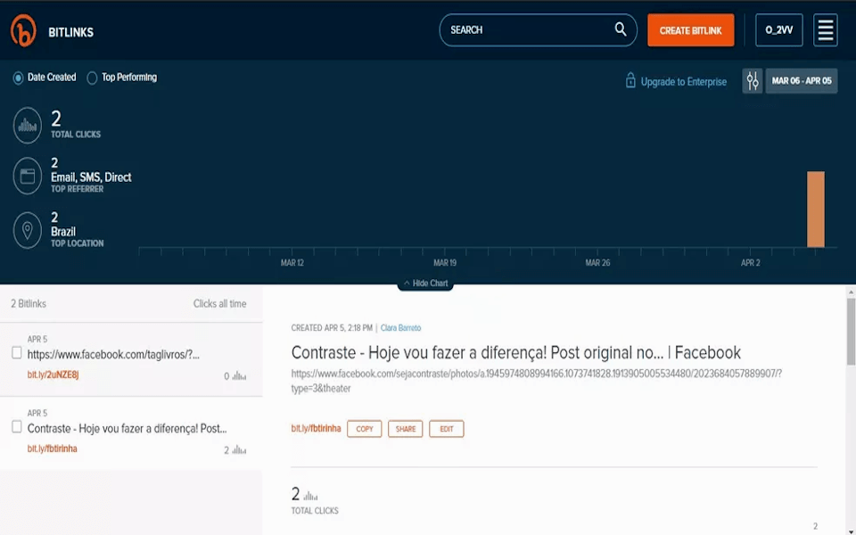Check the facebook.com/taglivros bitlink checkbox

(17, 353)
